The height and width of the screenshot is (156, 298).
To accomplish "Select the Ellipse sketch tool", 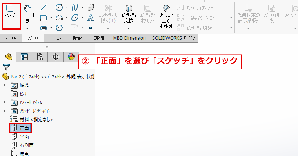I will pyautogui.click(x=74, y=18).
